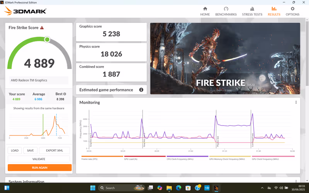The height and width of the screenshot is (193, 309).
Task: Click the volume icon in the system tray
Action: (281, 188)
